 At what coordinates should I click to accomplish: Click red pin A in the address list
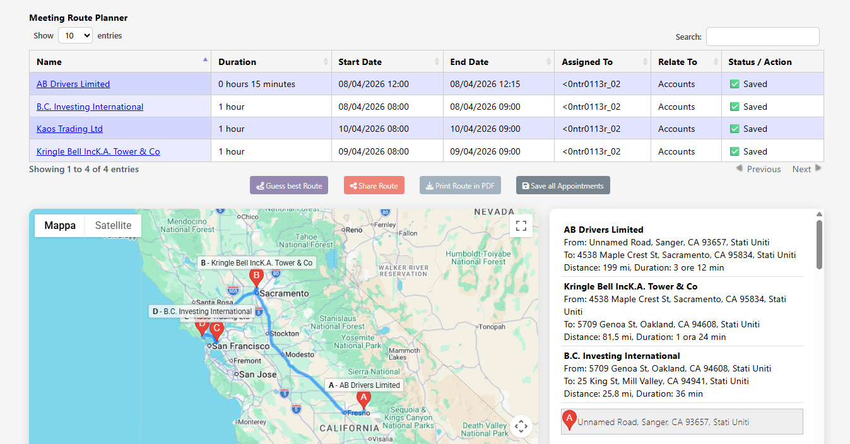(x=569, y=420)
